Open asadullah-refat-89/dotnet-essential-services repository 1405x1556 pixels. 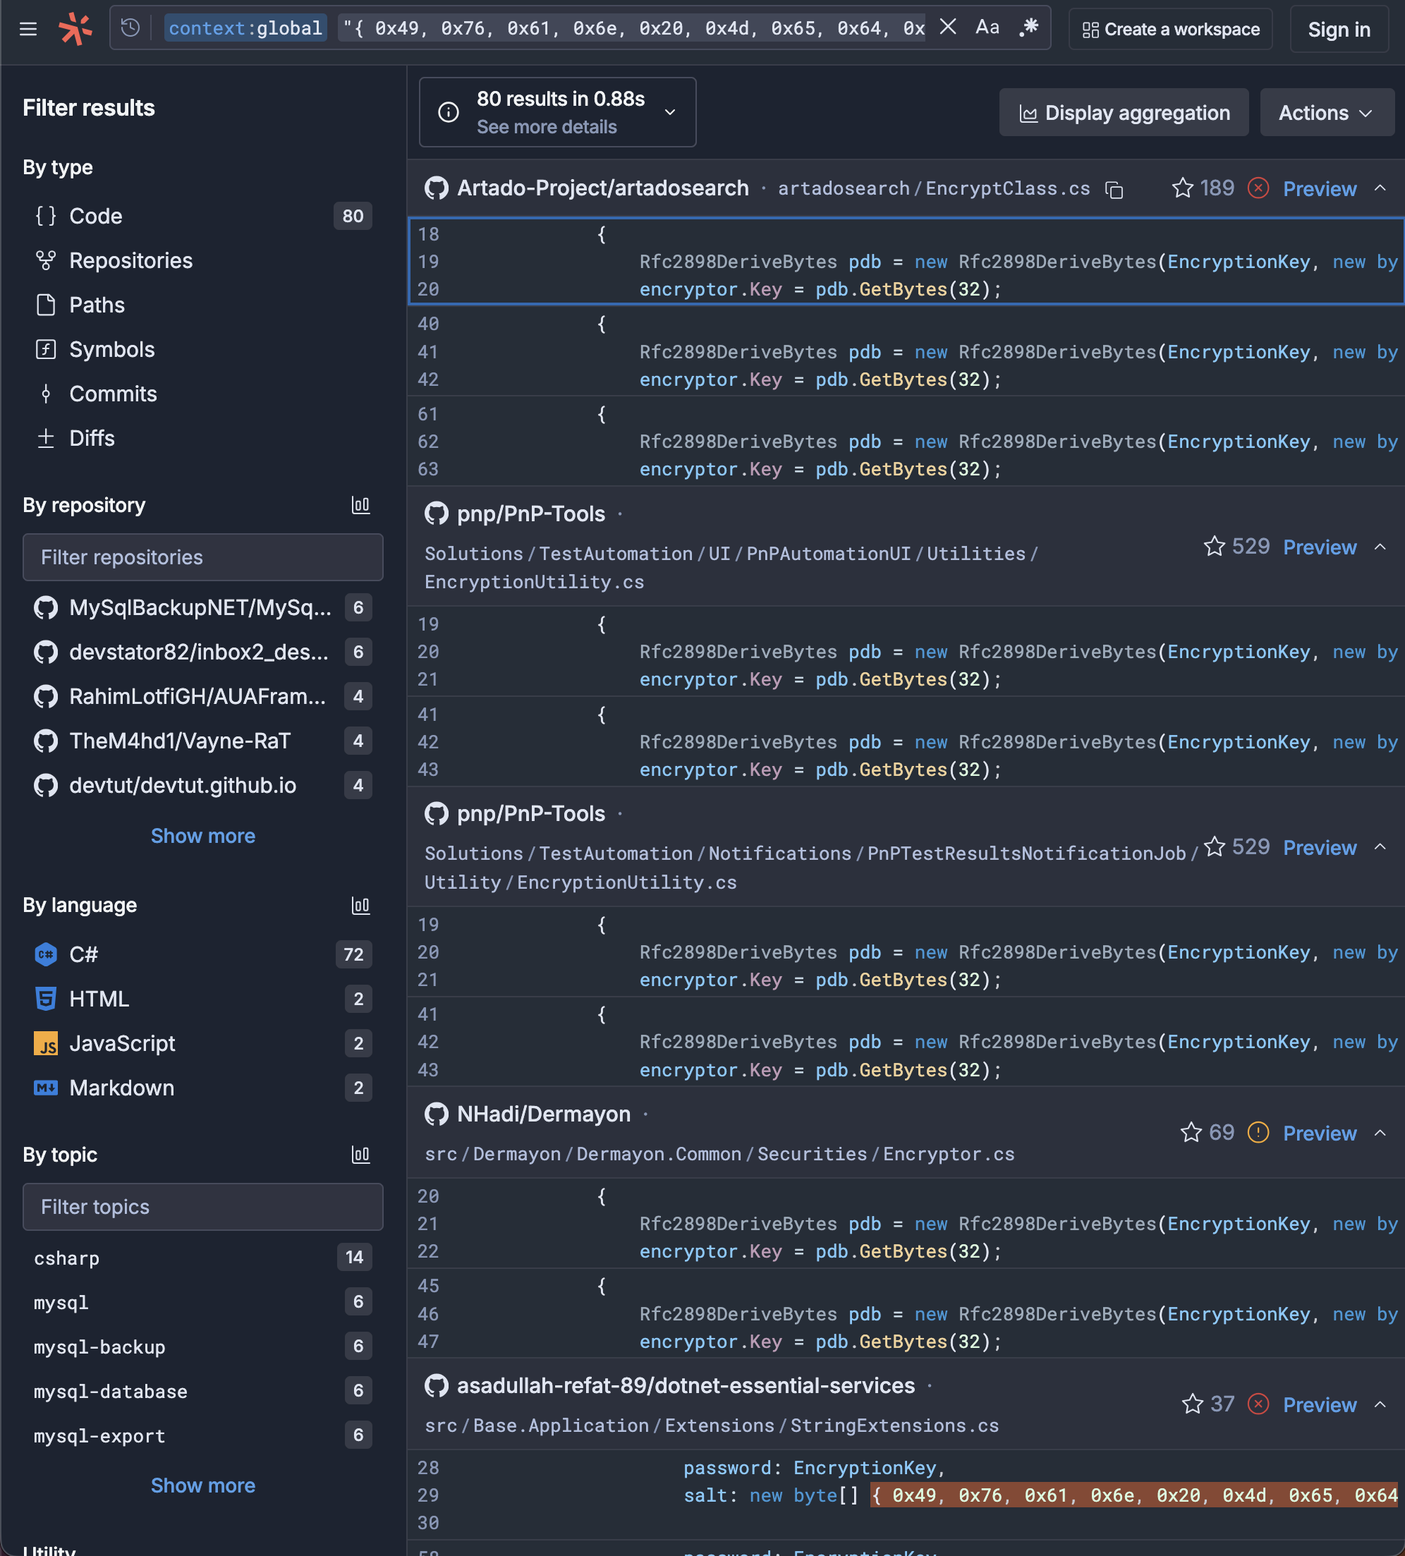pyautogui.click(x=686, y=1385)
